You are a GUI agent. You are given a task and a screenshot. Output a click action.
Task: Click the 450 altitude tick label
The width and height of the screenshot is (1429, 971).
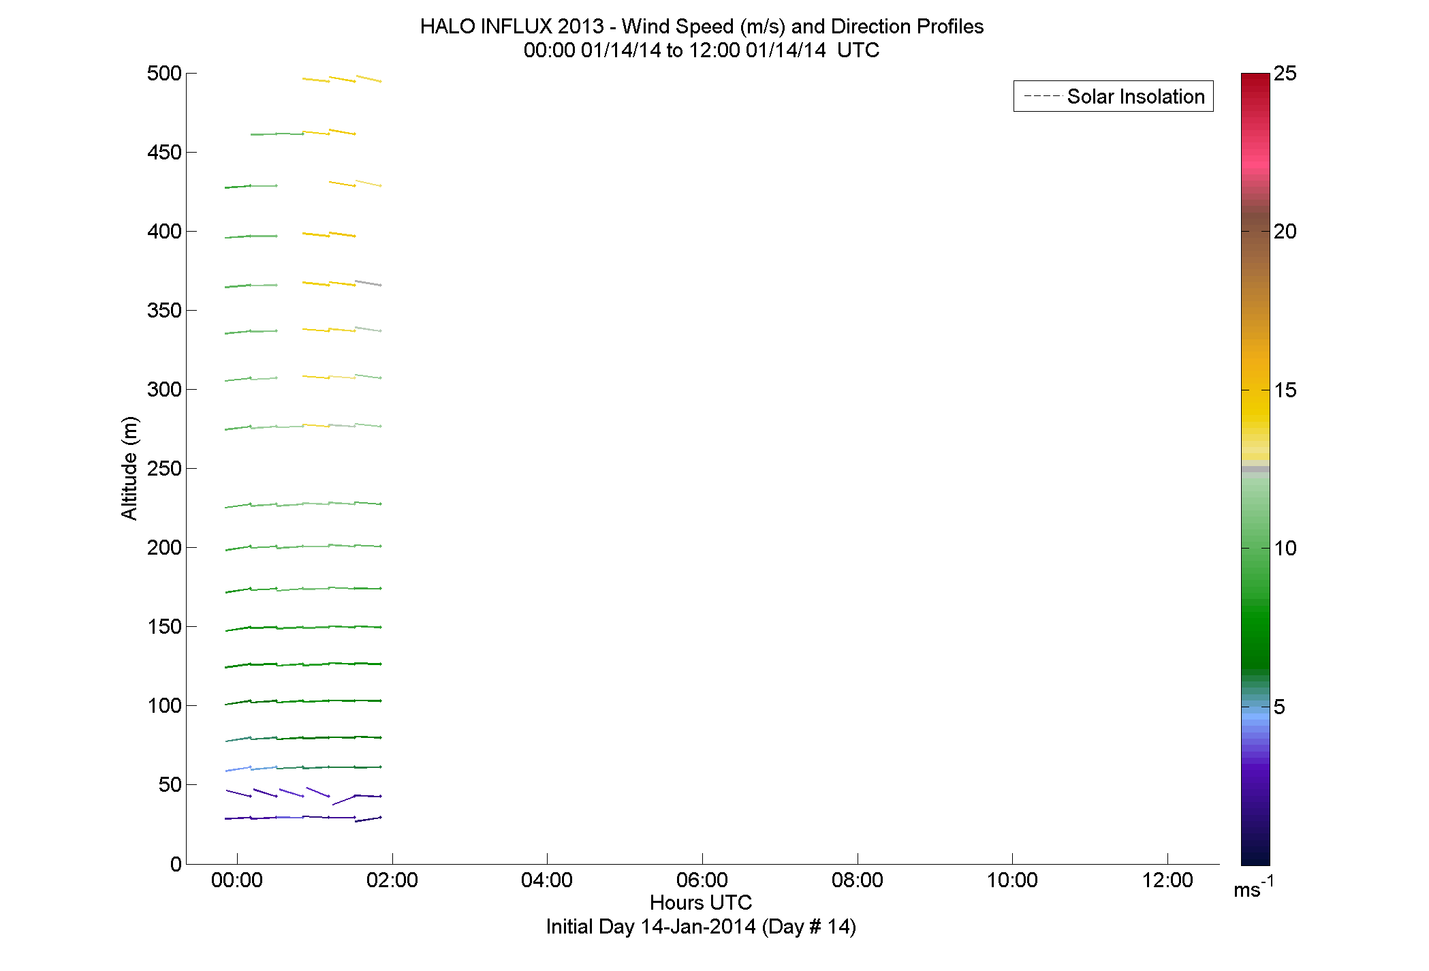coord(164,153)
